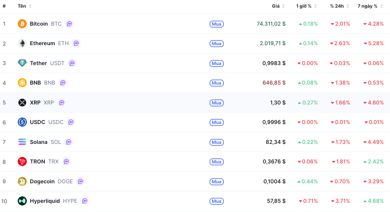This screenshot has width=390, height=212.
Task: Click Tether price 0,9983 $
Action: click(x=274, y=63)
